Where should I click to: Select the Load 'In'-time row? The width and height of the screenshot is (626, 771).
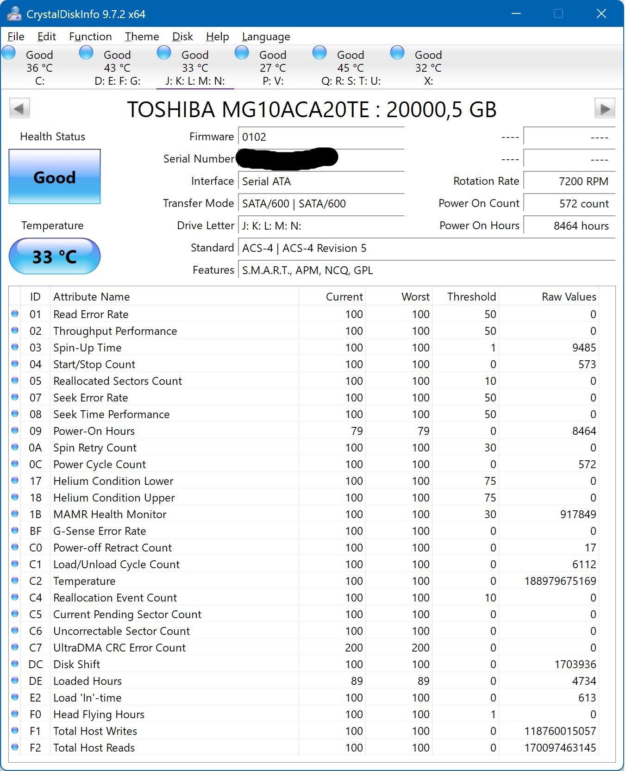[x=304, y=697]
